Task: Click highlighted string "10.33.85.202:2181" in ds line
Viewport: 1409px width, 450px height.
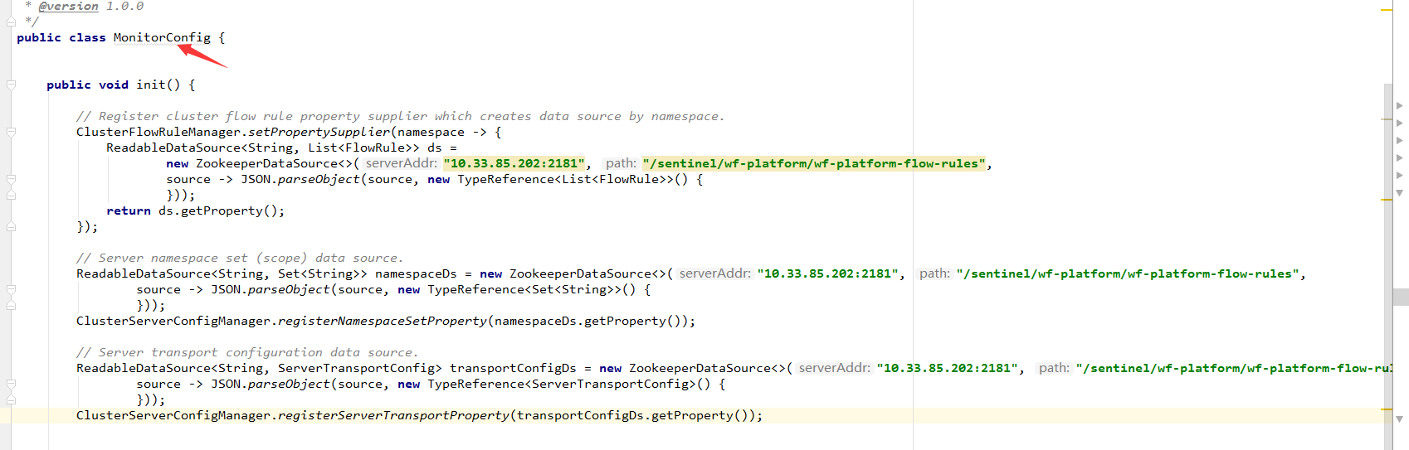Action: (514, 163)
